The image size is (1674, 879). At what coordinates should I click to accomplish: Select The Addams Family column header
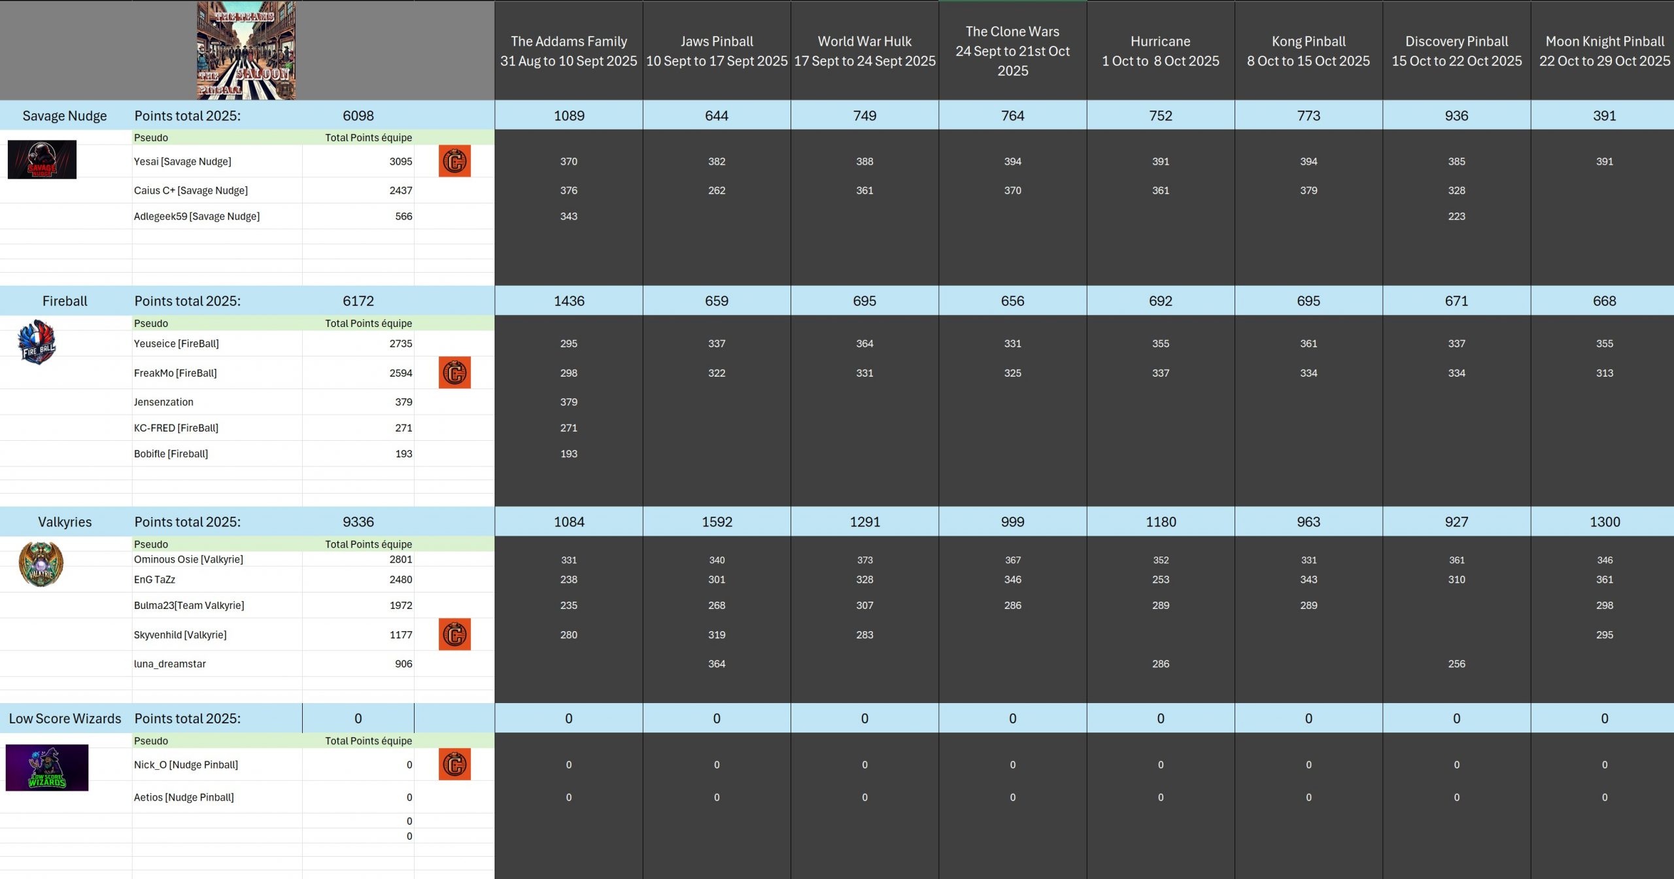pyautogui.click(x=568, y=51)
